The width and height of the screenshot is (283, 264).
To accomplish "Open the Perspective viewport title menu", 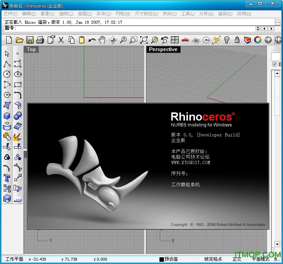I will pos(163,50).
